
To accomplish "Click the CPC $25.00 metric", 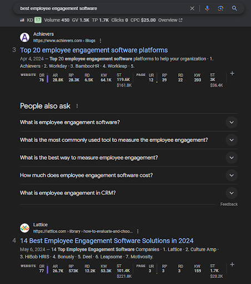I will [x=143, y=20].
